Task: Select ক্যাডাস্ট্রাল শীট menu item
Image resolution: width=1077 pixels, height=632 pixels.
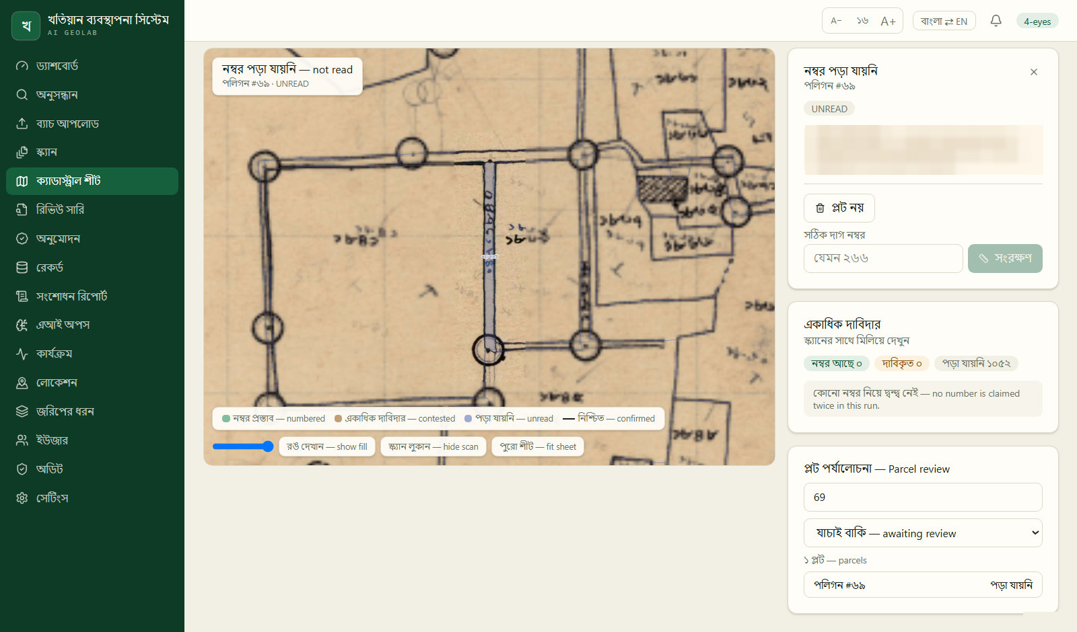Action: (x=92, y=181)
